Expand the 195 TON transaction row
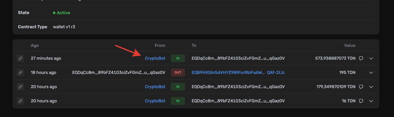The height and width of the screenshot is (117, 394). (371, 73)
